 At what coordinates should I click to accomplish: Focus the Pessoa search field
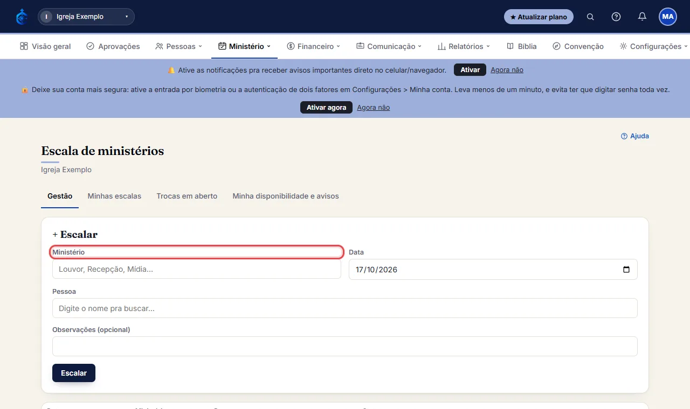click(345, 308)
